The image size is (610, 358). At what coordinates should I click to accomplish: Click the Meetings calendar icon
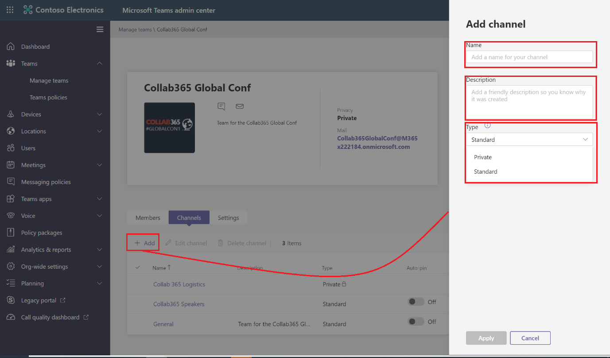pyautogui.click(x=11, y=165)
